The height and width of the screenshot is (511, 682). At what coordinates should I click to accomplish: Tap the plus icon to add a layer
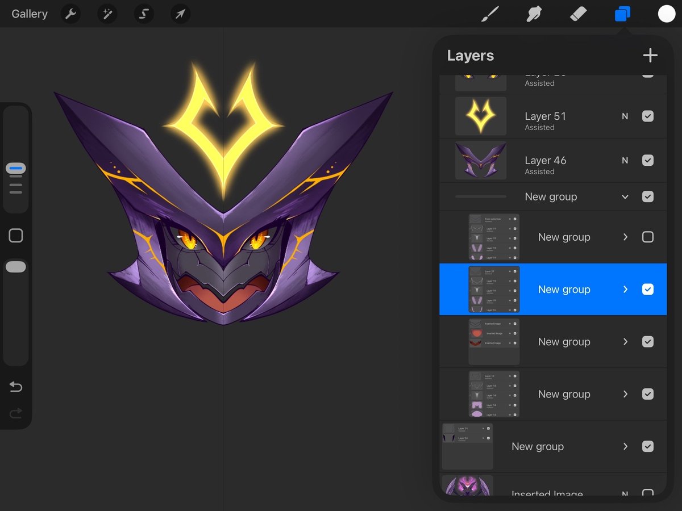coord(650,55)
